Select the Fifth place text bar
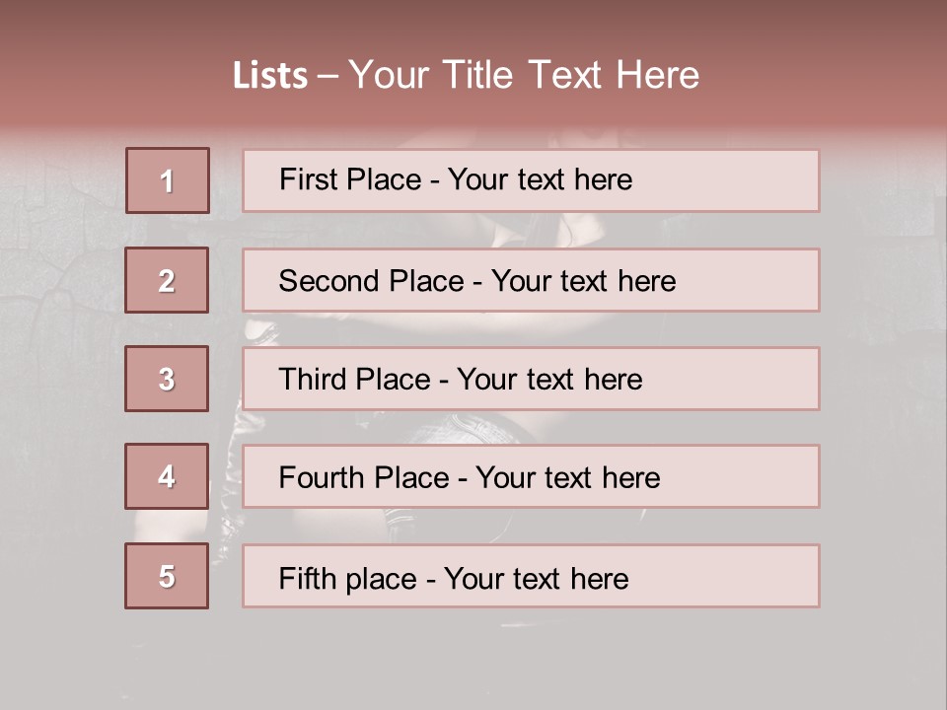 (x=531, y=576)
